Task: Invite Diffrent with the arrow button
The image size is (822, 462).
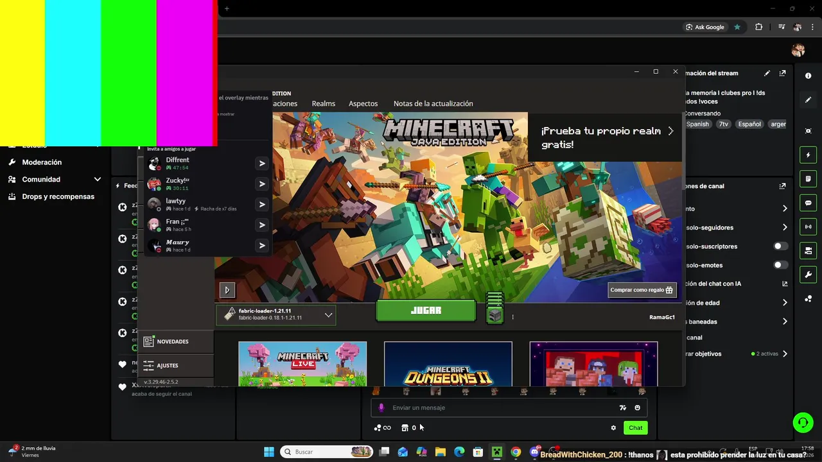Action: (x=262, y=164)
